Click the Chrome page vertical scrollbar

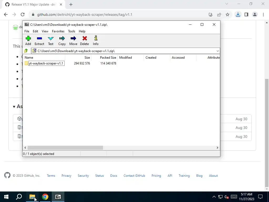click(x=267, y=132)
